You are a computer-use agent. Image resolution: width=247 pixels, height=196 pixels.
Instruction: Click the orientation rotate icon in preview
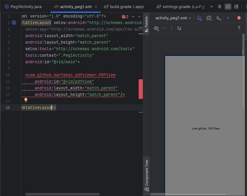(x=209, y=18)
